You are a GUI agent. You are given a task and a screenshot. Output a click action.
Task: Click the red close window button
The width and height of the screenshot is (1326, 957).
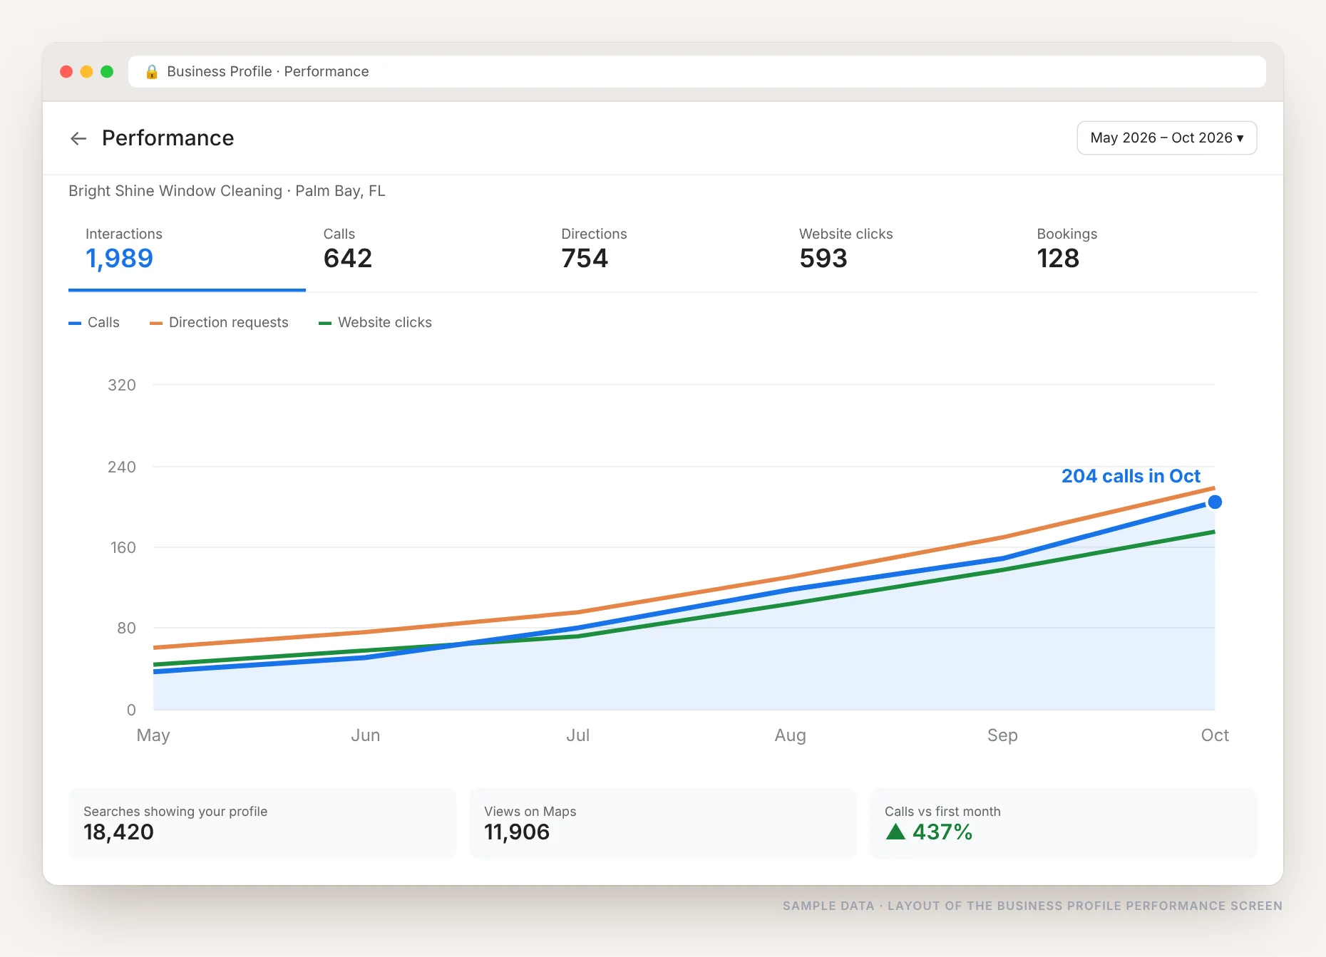pos(66,71)
